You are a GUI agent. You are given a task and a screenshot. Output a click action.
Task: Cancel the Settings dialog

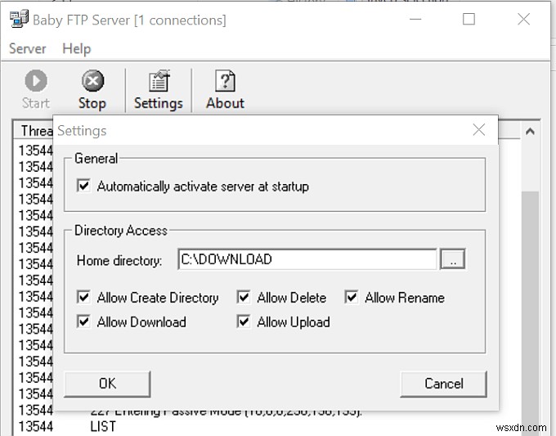[443, 384]
